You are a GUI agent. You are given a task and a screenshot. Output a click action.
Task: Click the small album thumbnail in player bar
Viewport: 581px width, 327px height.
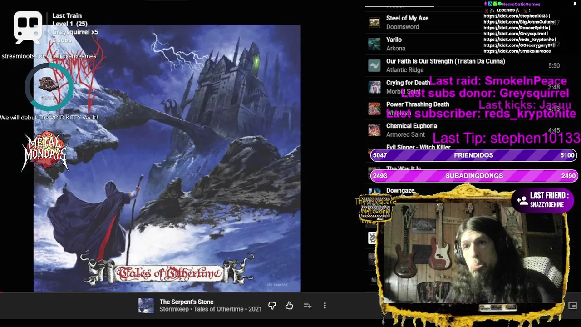click(146, 306)
